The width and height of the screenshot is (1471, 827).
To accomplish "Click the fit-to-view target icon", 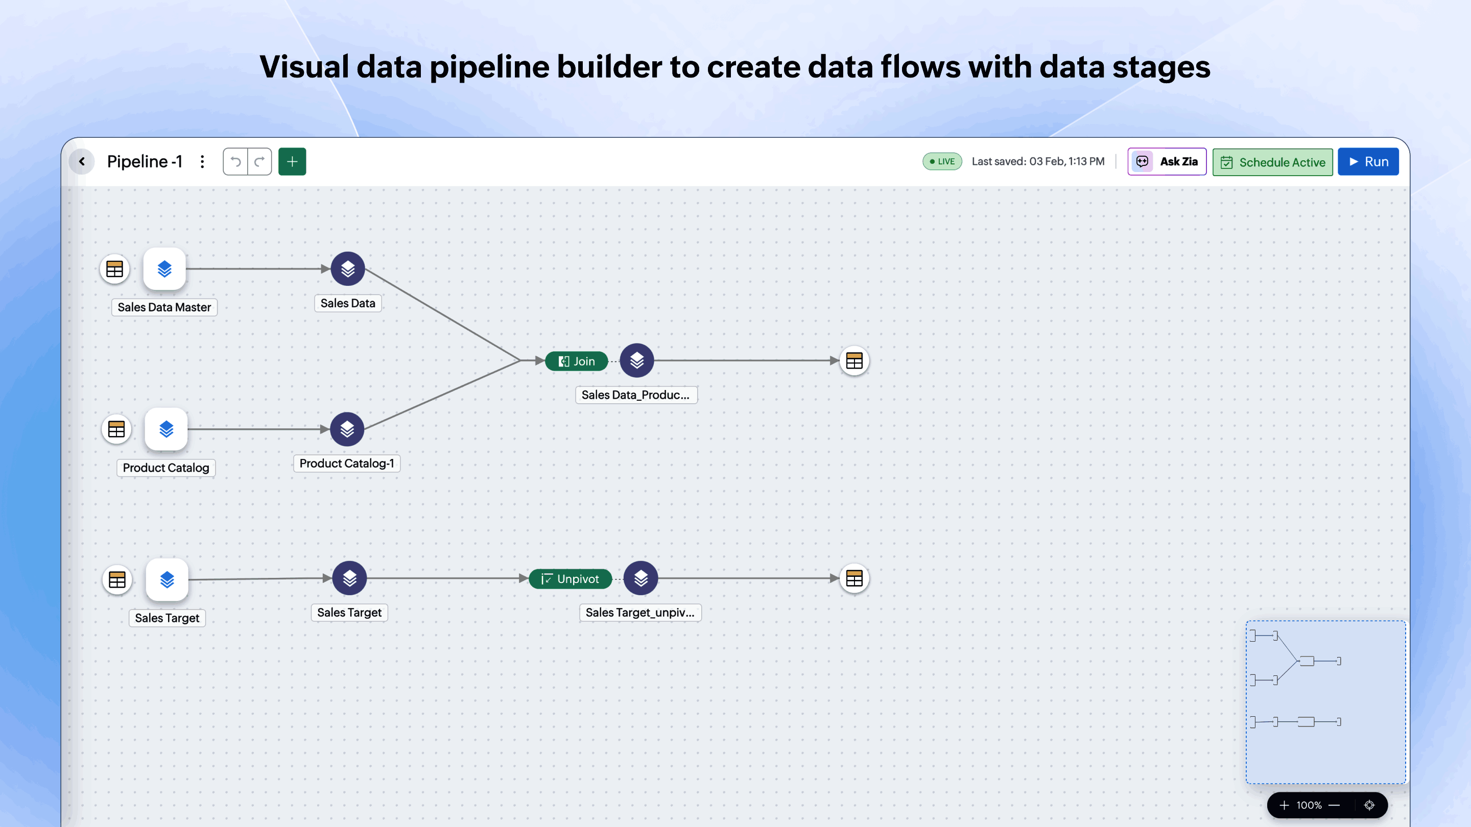I will (x=1369, y=805).
